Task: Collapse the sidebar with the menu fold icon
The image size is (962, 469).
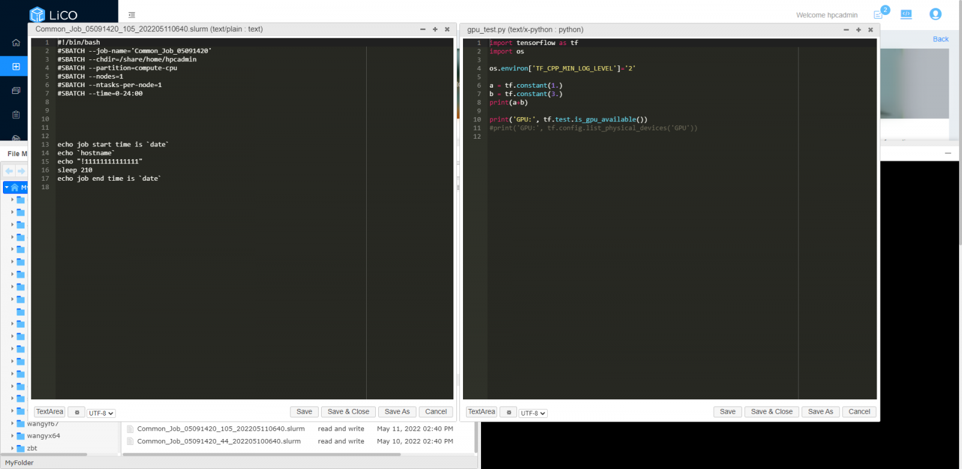Action: pyautogui.click(x=132, y=15)
